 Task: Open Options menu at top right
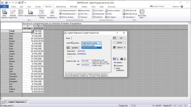[x=176, y=7]
